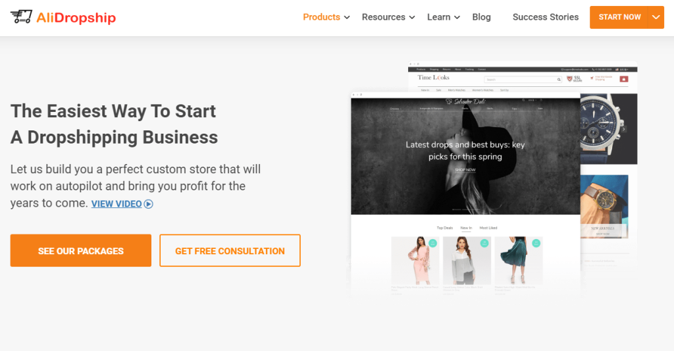Expand the Resources dropdown arrow
The width and height of the screenshot is (674, 351).
pyautogui.click(x=412, y=18)
